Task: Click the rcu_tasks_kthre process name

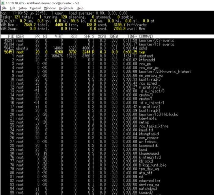Action: pos(154,126)
